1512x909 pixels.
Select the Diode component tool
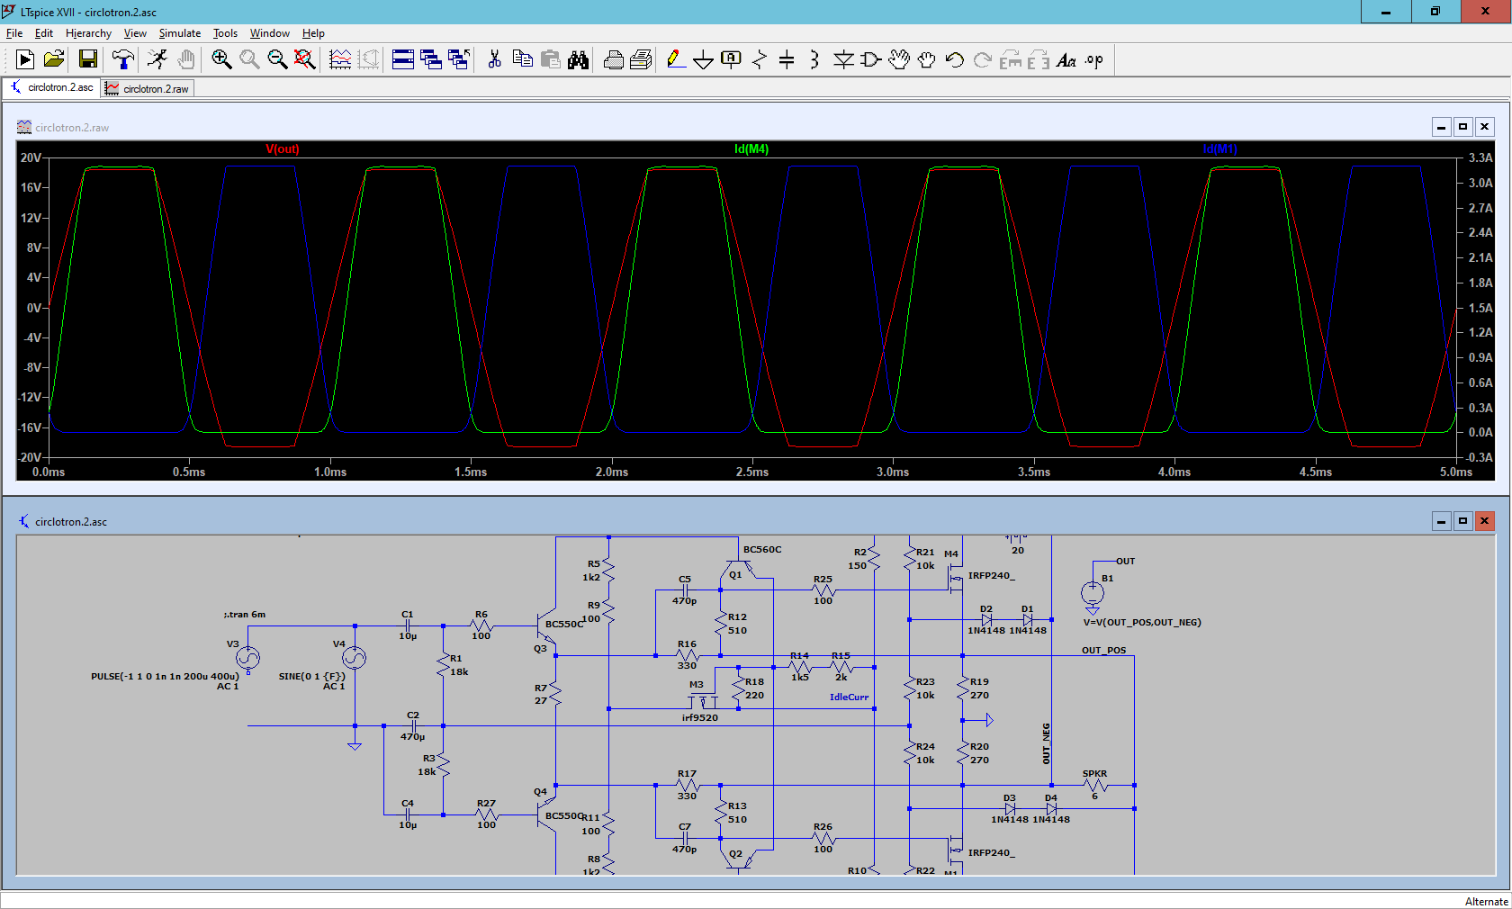coord(843,59)
